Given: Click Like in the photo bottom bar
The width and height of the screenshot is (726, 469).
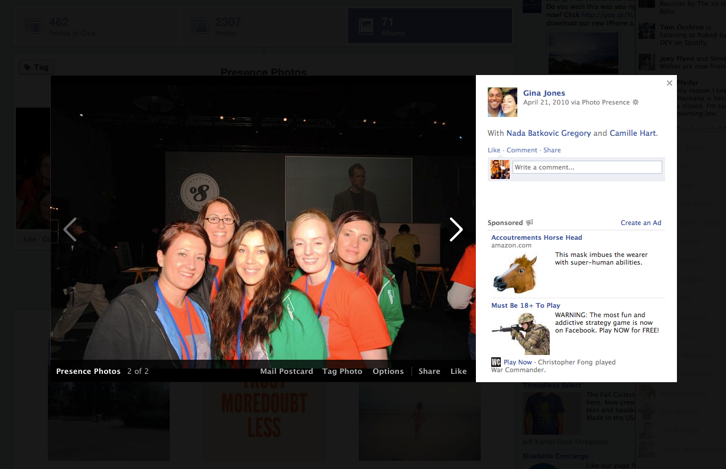Looking at the screenshot, I should point(459,372).
